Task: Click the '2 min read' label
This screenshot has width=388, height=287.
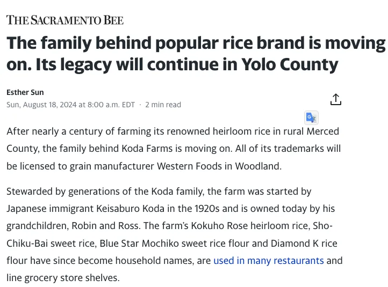Action: pyautogui.click(x=163, y=105)
